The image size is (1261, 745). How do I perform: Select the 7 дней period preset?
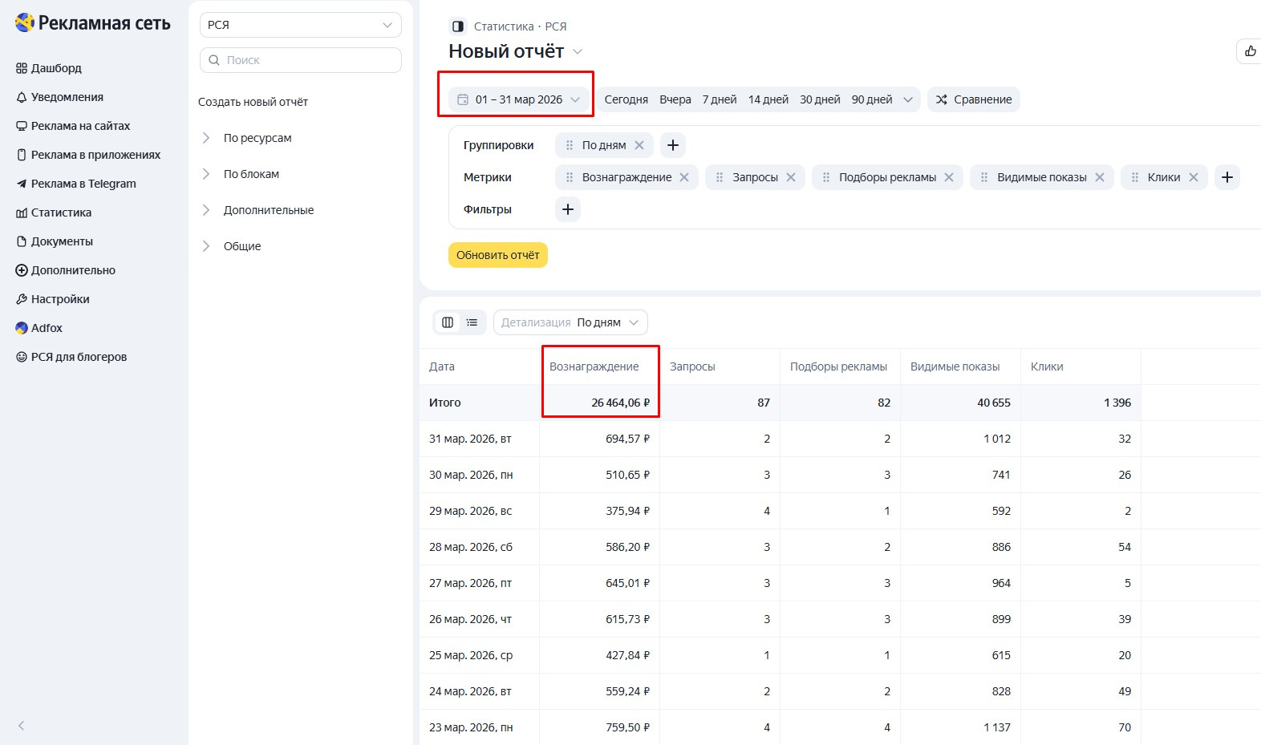click(719, 99)
